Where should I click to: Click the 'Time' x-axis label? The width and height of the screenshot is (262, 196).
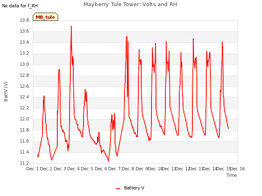coord(231,175)
